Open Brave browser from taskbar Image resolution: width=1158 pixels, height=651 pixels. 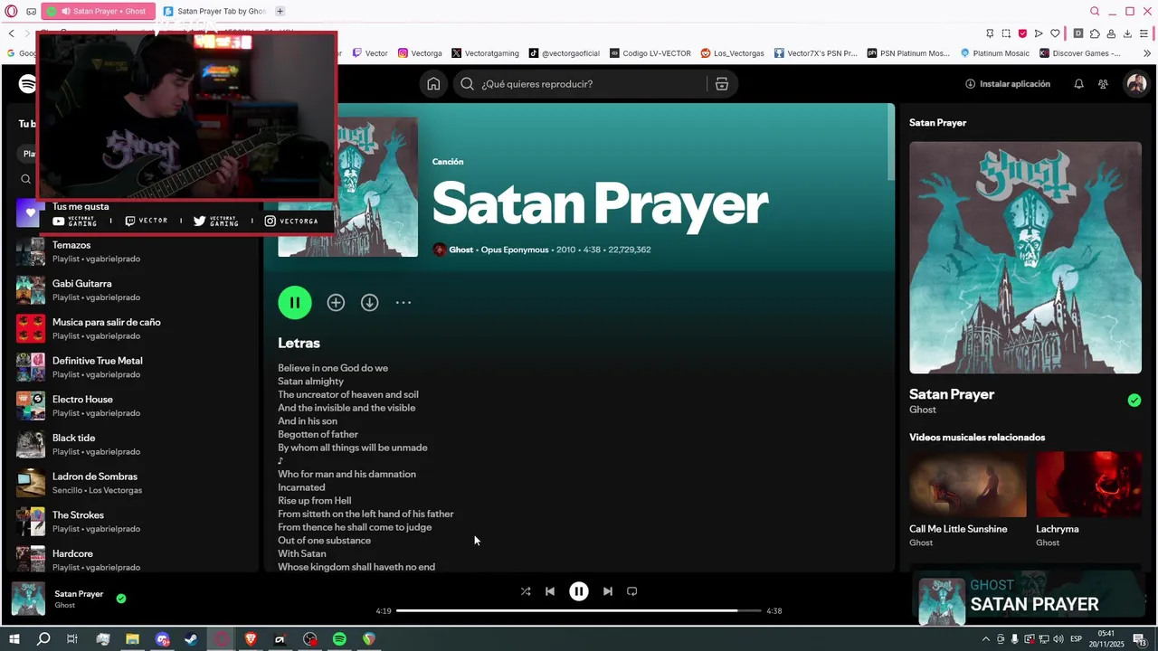tap(251, 639)
